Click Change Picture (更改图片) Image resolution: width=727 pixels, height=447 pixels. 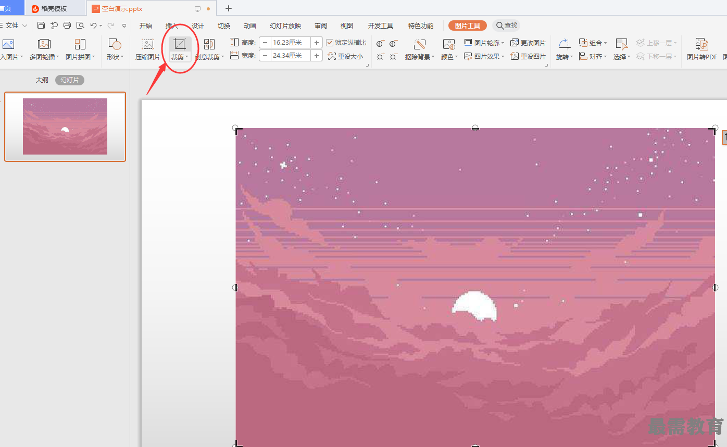point(528,43)
